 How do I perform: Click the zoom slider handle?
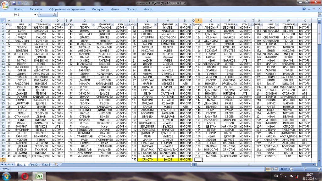tap(305, 169)
